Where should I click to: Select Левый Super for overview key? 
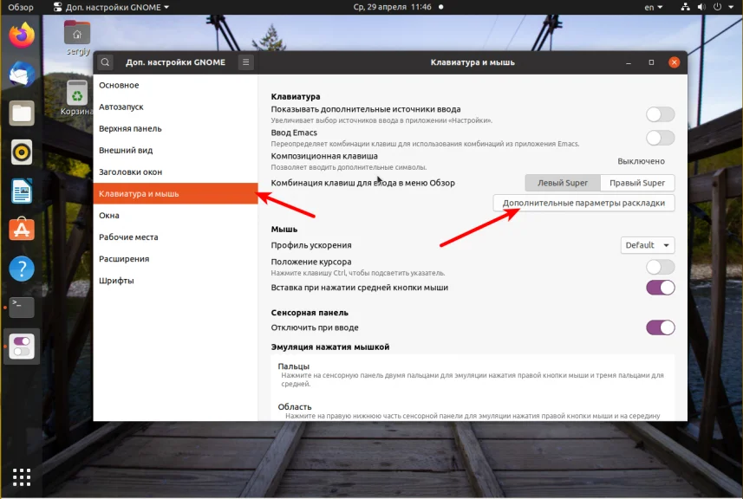point(563,183)
